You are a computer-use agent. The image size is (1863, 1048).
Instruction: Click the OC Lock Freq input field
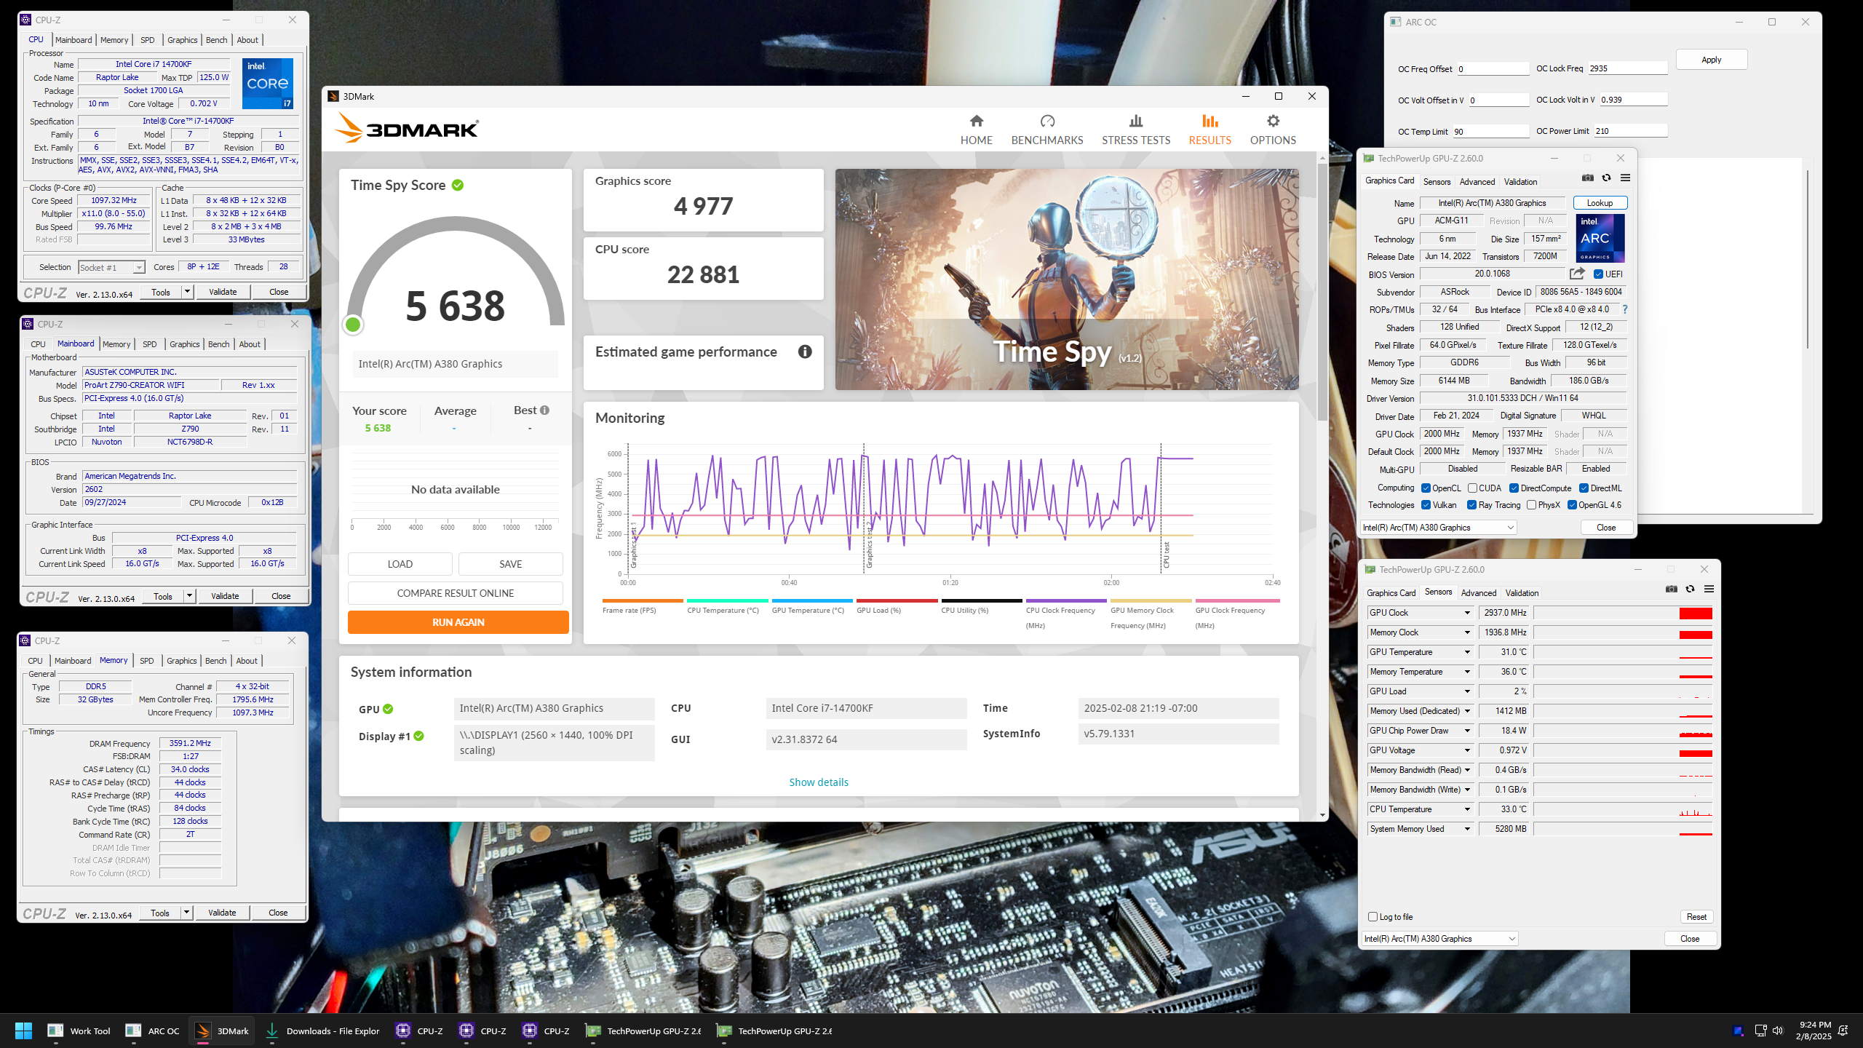pyautogui.click(x=1627, y=68)
